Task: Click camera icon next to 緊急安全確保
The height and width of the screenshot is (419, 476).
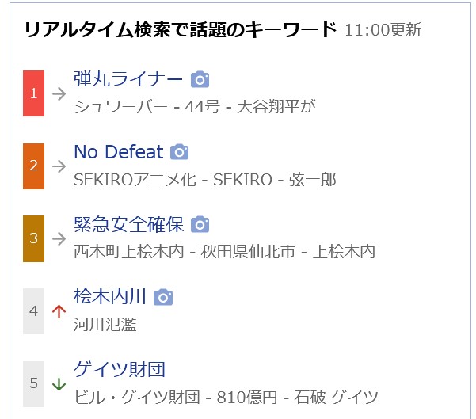Action: click(x=200, y=224)
